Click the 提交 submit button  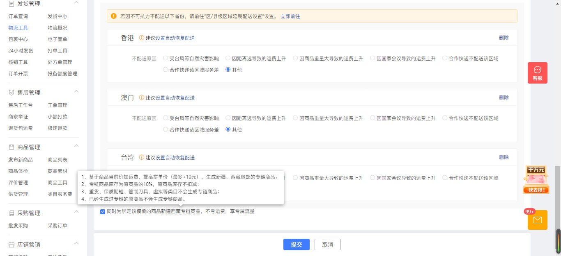pyautogui.click(x=296, y=245)
